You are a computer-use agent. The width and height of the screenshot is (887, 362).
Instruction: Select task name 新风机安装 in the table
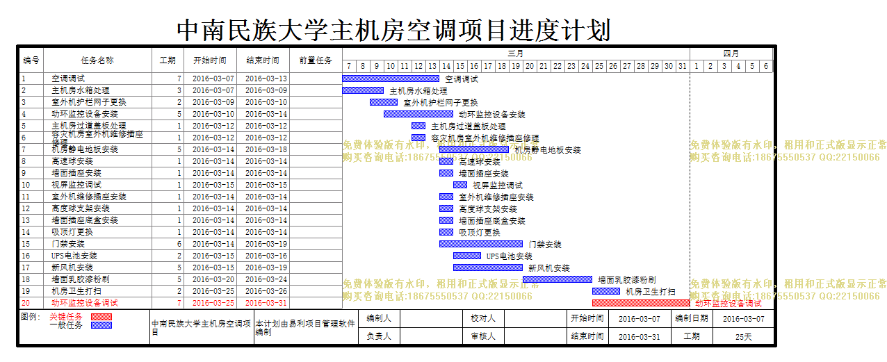pos(72,268)
